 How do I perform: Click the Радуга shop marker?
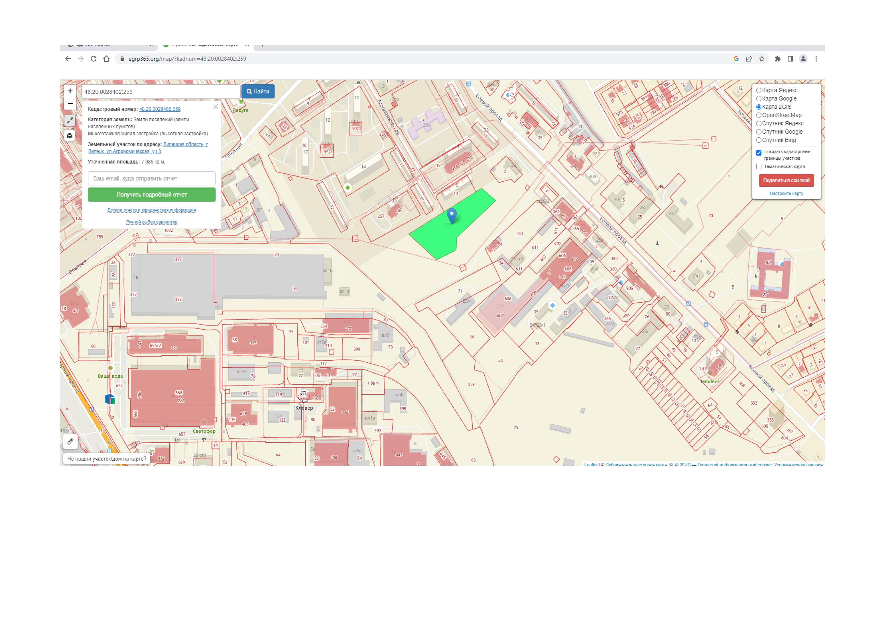(241, 102)
